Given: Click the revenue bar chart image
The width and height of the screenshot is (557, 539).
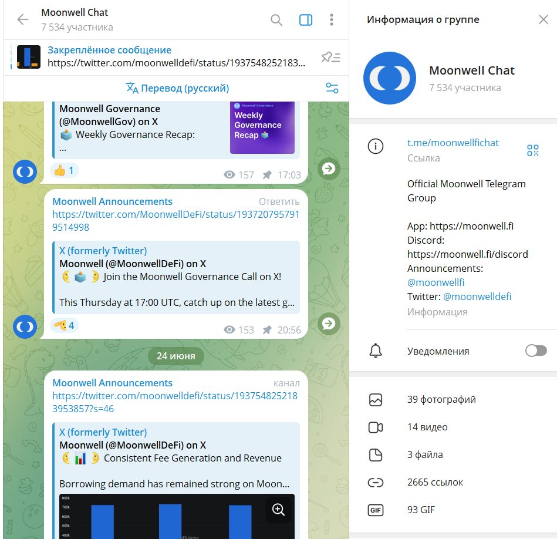Looking at the screenshot, I should click(x=177, y=516).
